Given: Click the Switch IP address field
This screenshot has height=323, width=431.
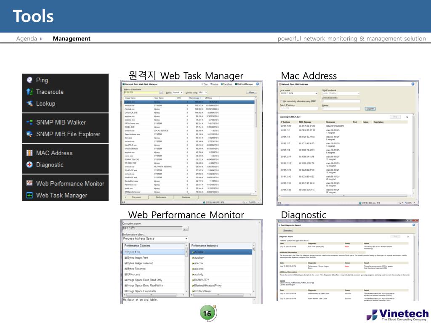Looking at the screenshot, I should click(x=299, y=109).
